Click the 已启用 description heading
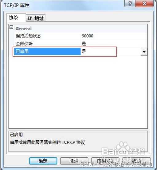The height and width of the screenshot is (170, 157). coord(16,135)
